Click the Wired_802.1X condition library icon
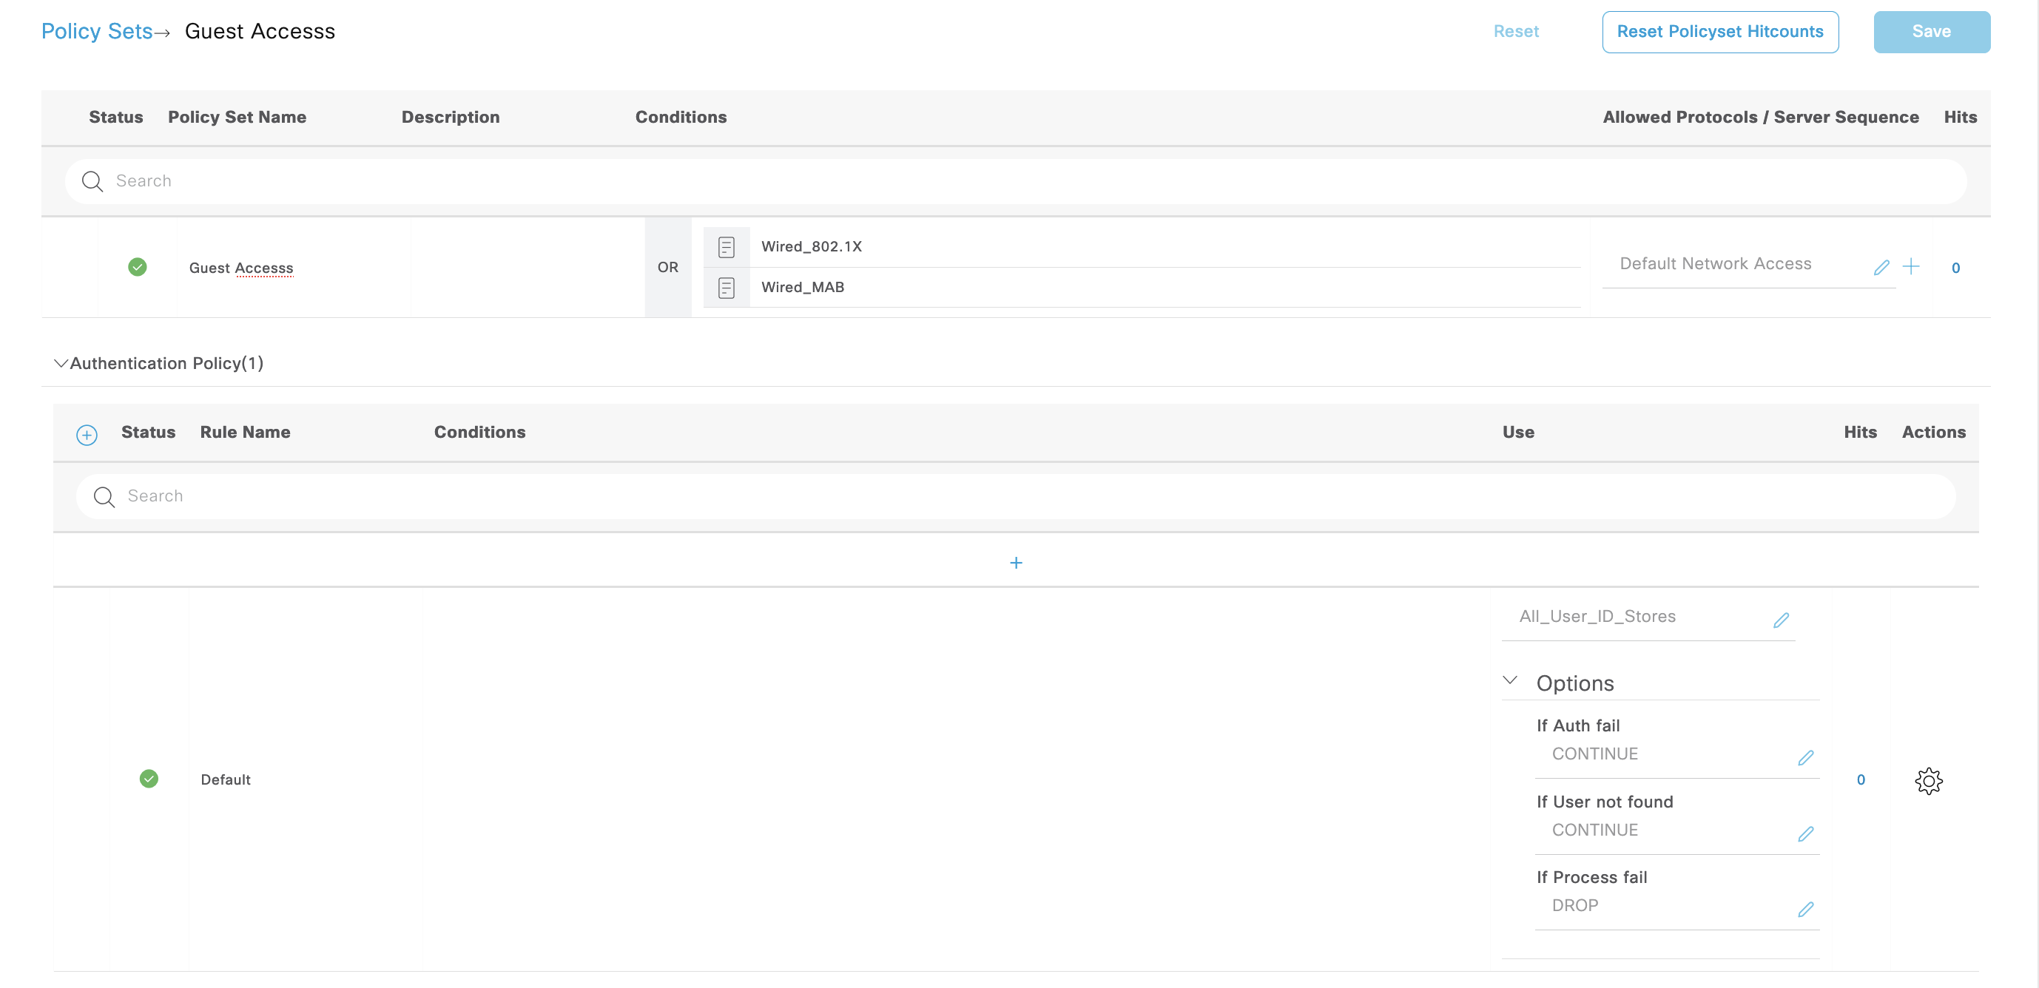Screen dimensions: 2039x988 pyautogui.click(x=726, y=247)
